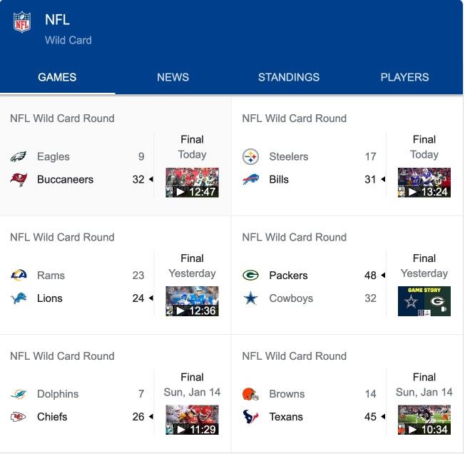
Task: Select the Rams LA logo
Action: coord(19,275)
